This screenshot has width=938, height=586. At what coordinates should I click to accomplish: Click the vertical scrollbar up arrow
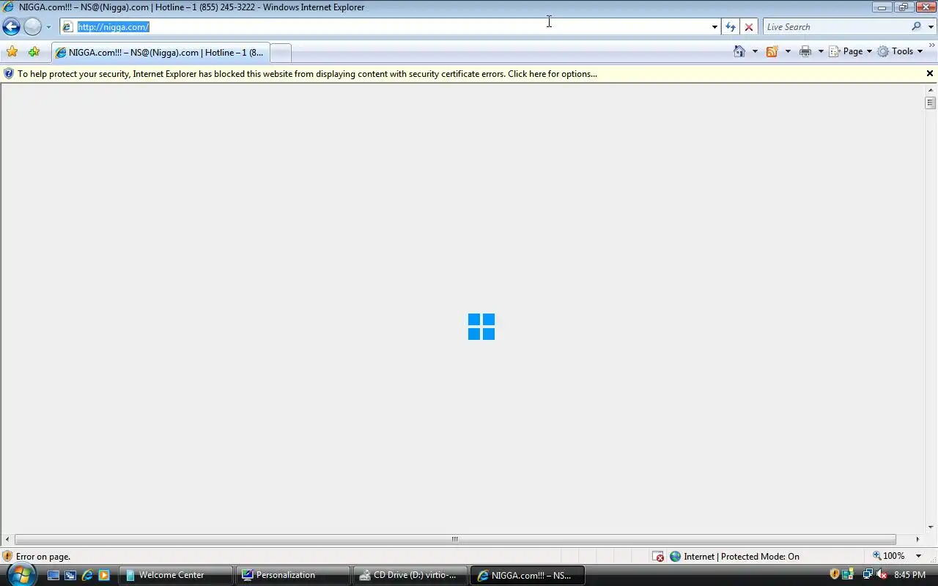pos(931,90)
